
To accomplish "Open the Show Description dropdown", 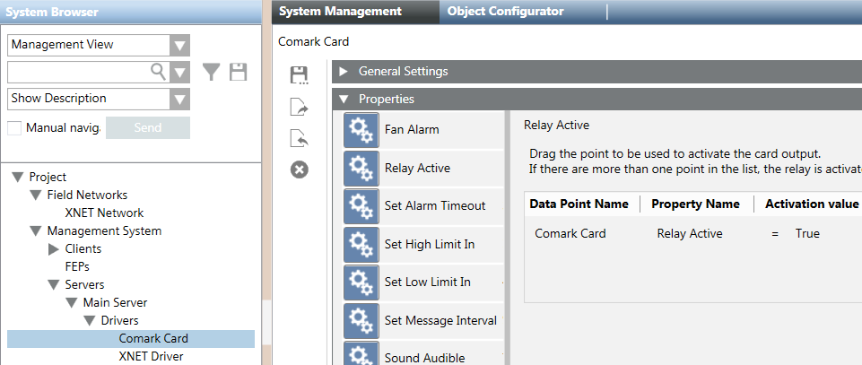I will (179, 99).
